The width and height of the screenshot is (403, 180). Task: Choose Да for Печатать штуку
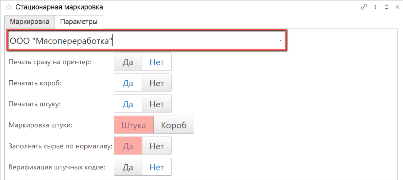coord(128,104)
